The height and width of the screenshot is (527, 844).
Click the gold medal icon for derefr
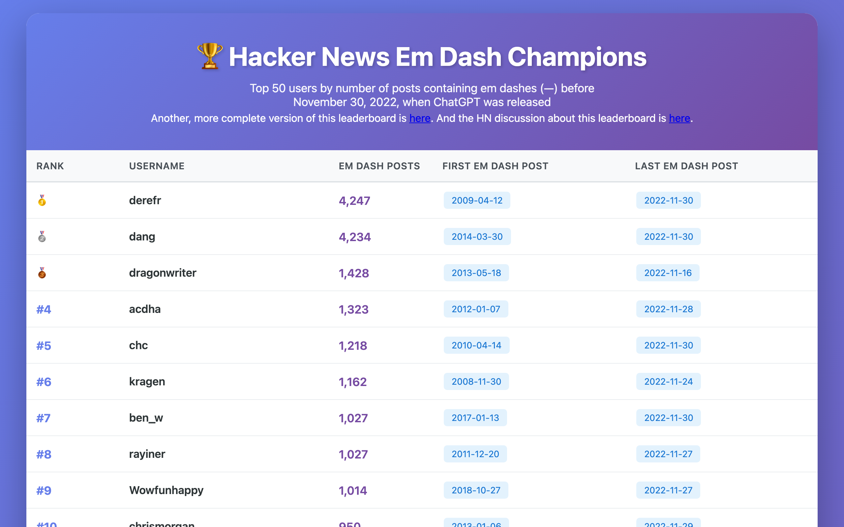(42, 200)
